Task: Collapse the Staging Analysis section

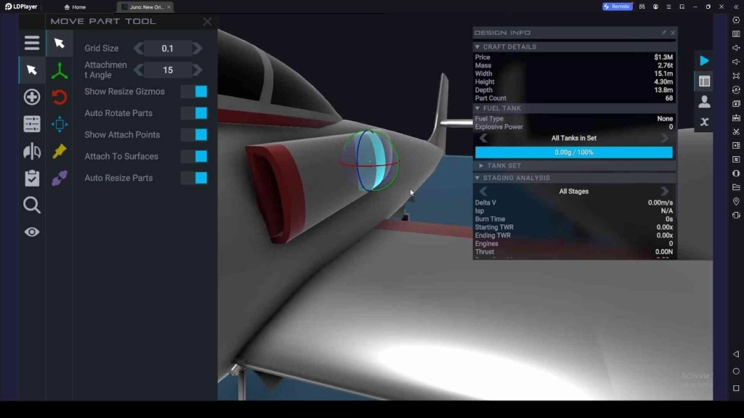Action: [x=574, y=179]
